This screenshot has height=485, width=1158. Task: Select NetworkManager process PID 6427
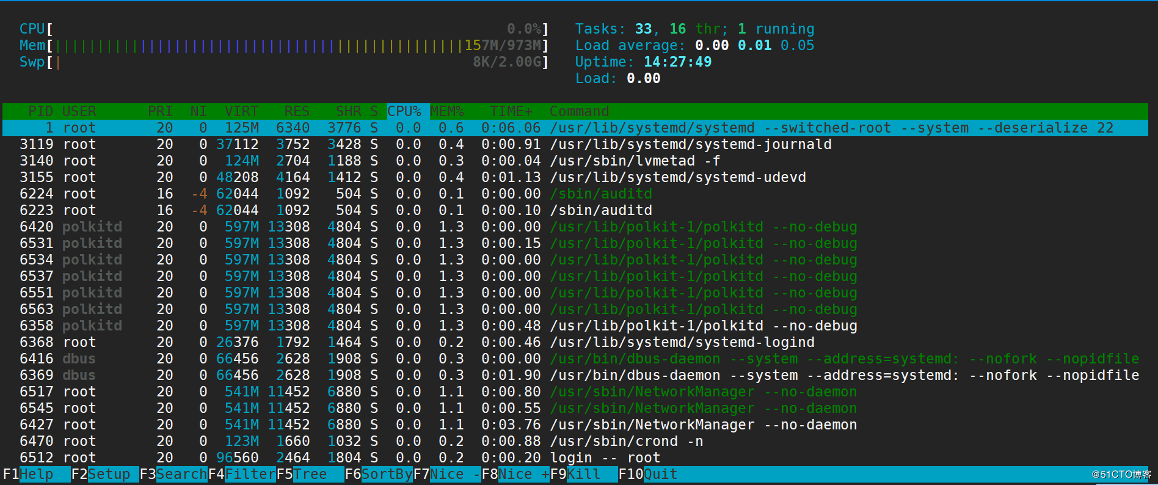tap(575, 425)
